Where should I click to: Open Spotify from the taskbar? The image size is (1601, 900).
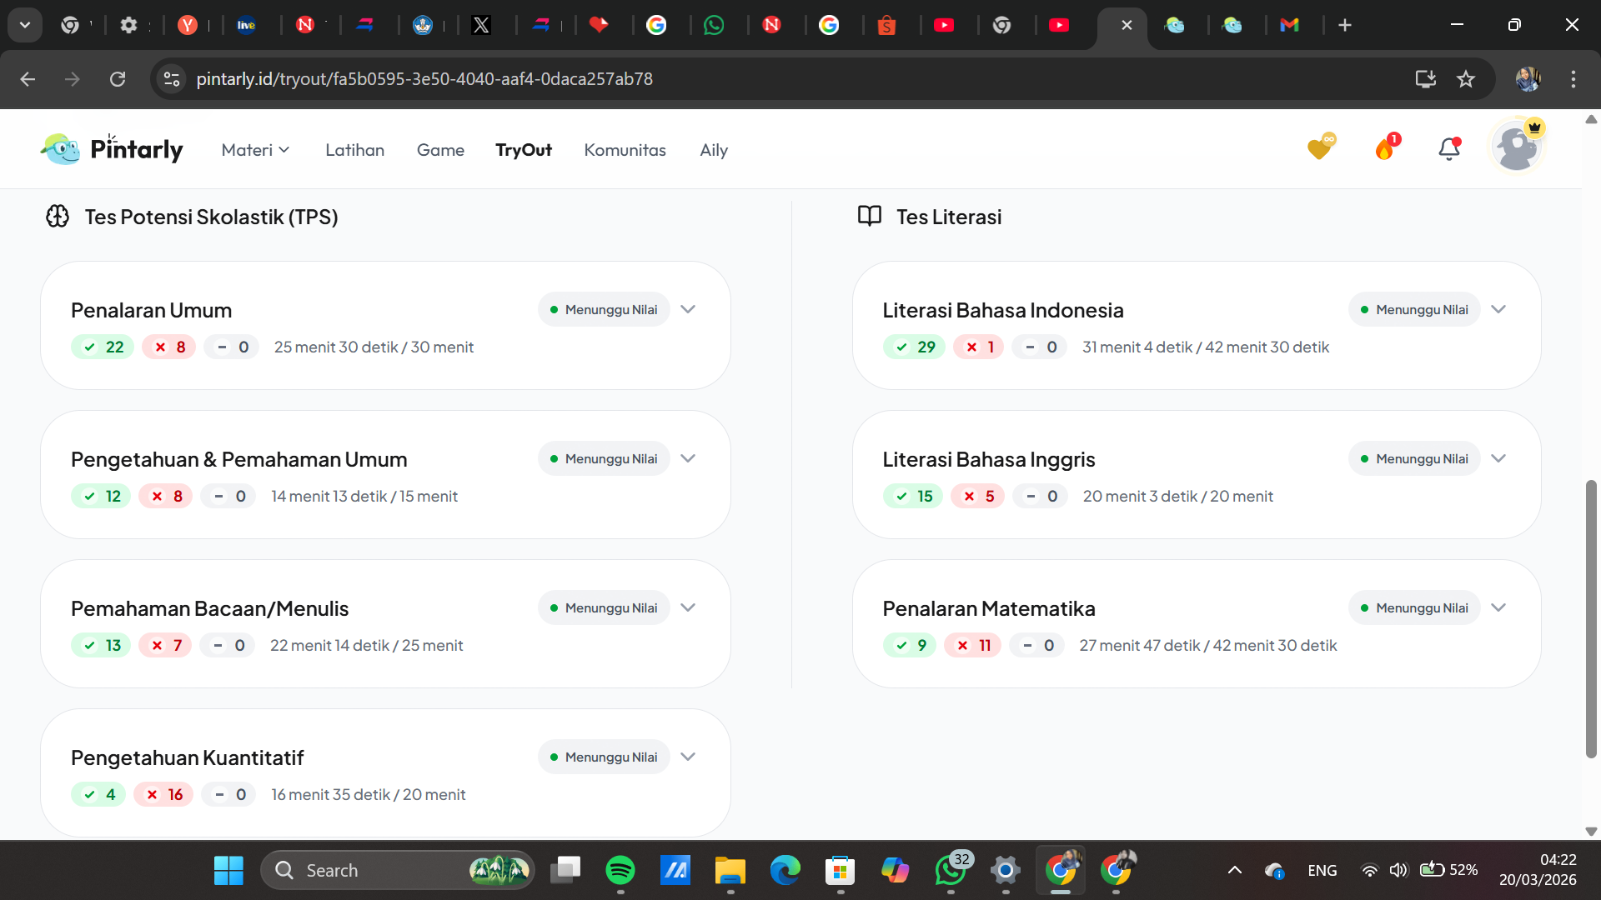click(620, 870)
